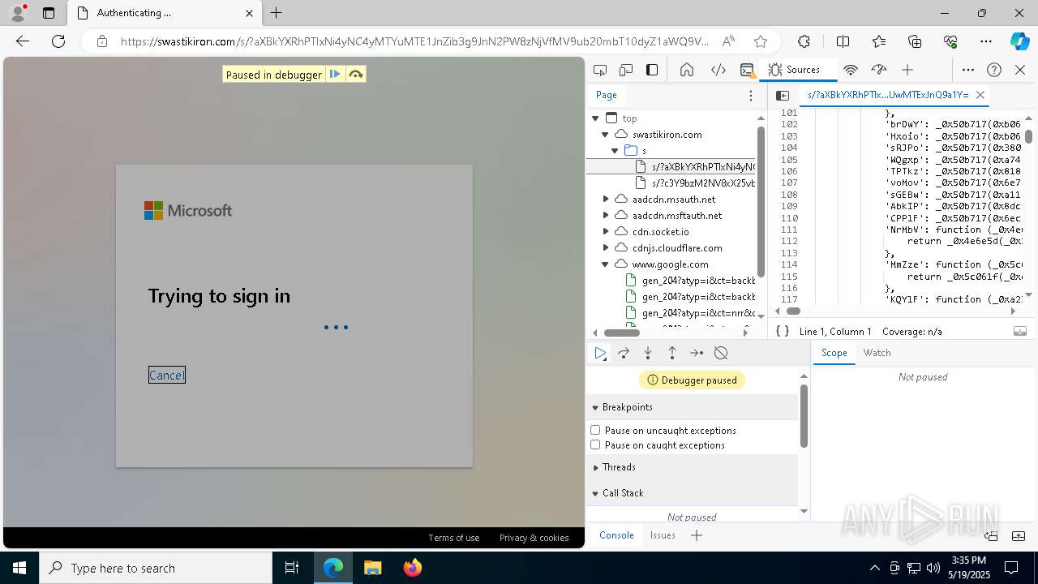
Task: Enable Pause on caught exceptions
Action: [x=595, y=444]
